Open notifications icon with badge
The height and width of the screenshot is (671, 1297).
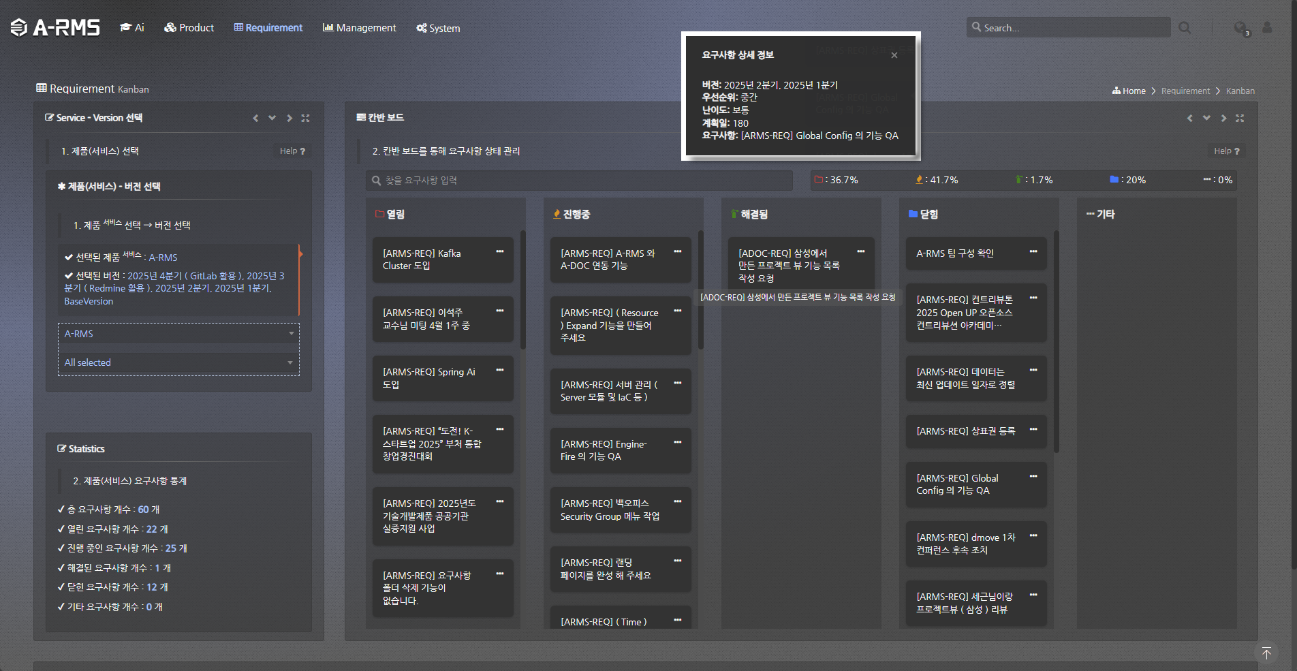pos(1240,28)
